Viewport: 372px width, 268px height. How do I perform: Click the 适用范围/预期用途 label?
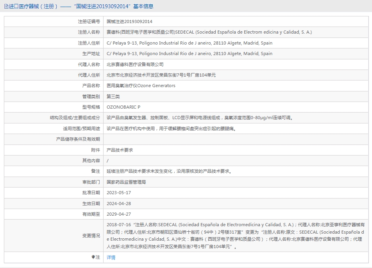[81, 129]
